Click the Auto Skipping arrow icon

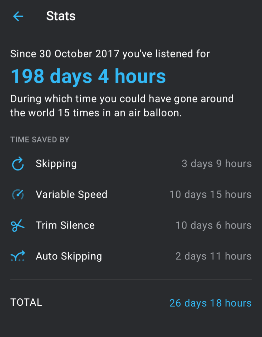click(x=18, y=256)
